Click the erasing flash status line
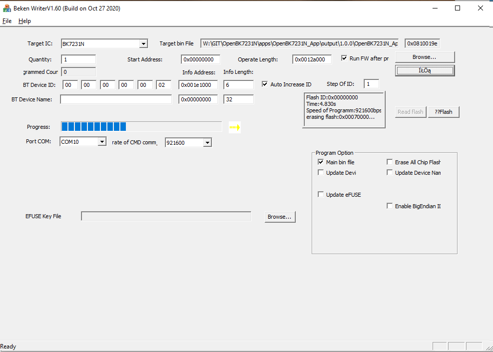The width and height of the screenshot is (493, 352). click(340, 117)
